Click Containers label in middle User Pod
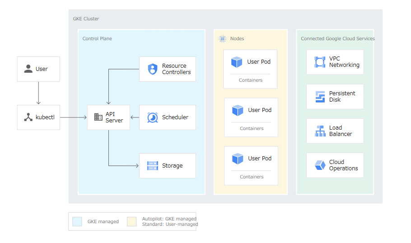Viewport: 411px width, 243px height. (x=252, y=129)
